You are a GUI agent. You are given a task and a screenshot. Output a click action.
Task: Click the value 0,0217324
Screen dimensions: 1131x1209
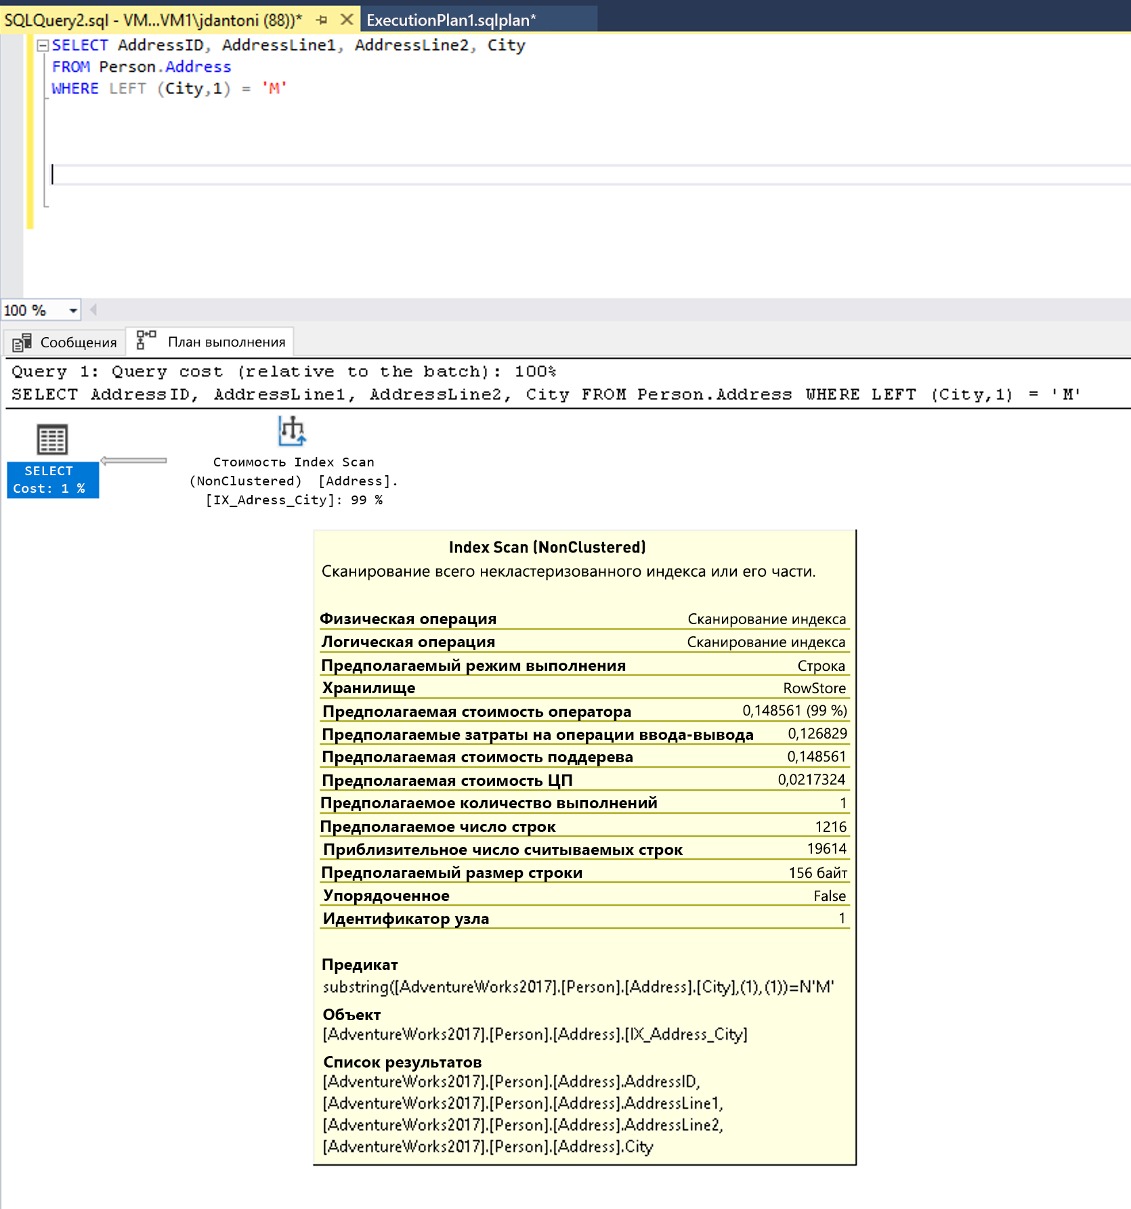(x=811, y=780)
